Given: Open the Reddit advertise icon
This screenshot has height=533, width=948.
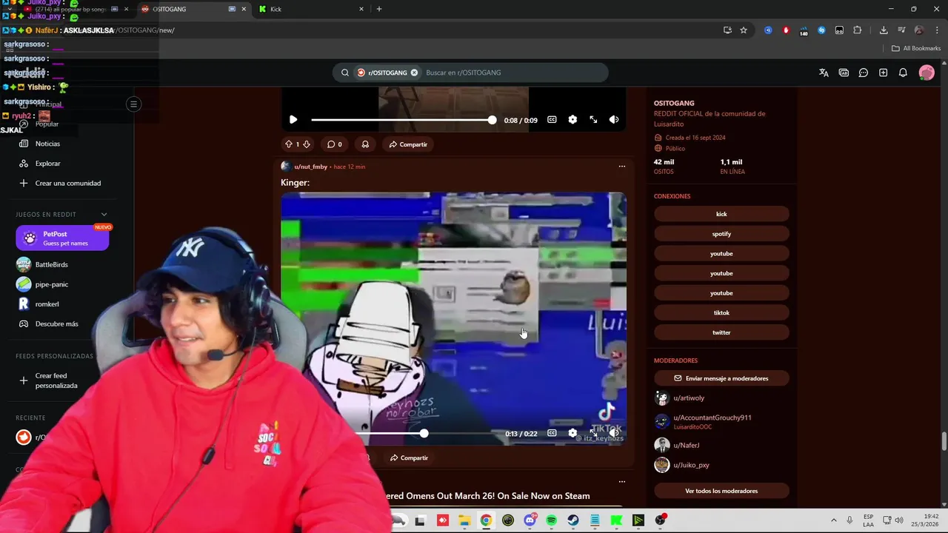Looking at the screenshot, I should click(x=844, y=73).
